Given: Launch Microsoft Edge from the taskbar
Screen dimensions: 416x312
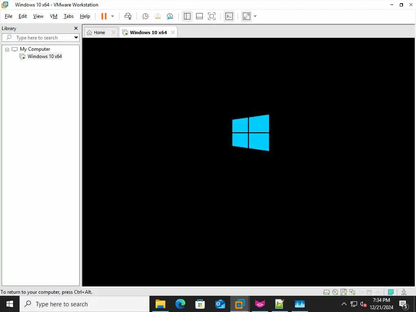Looking at the screenshot, I should (x=180, y=304).
